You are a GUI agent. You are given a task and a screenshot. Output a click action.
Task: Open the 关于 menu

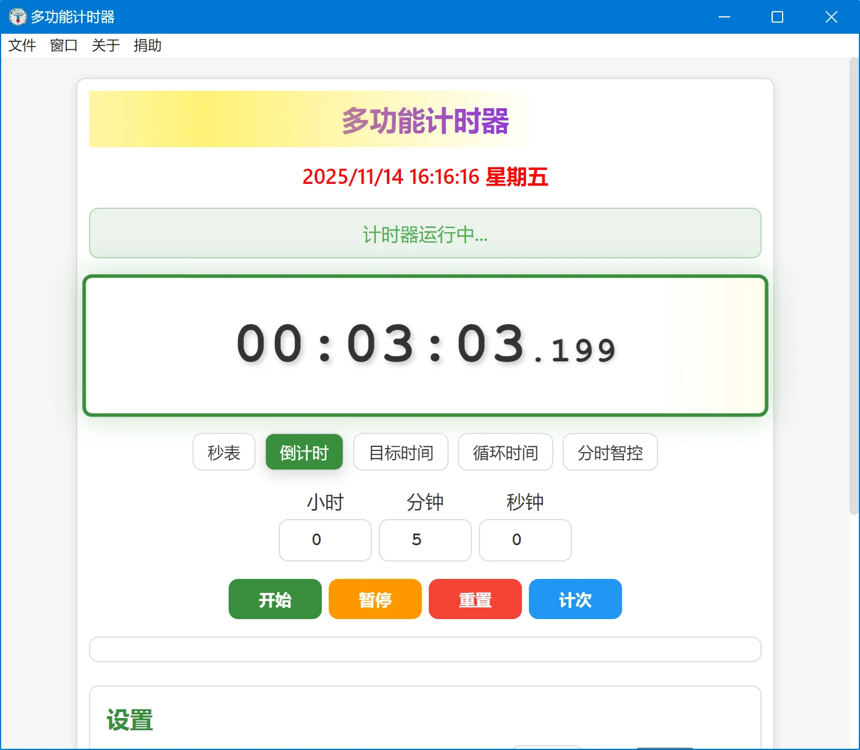click(105, 45)
